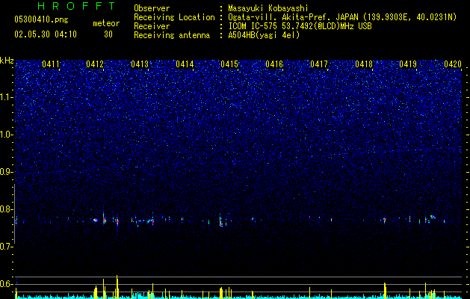
Task: Click the 0420 time marker
Action: 453,64
